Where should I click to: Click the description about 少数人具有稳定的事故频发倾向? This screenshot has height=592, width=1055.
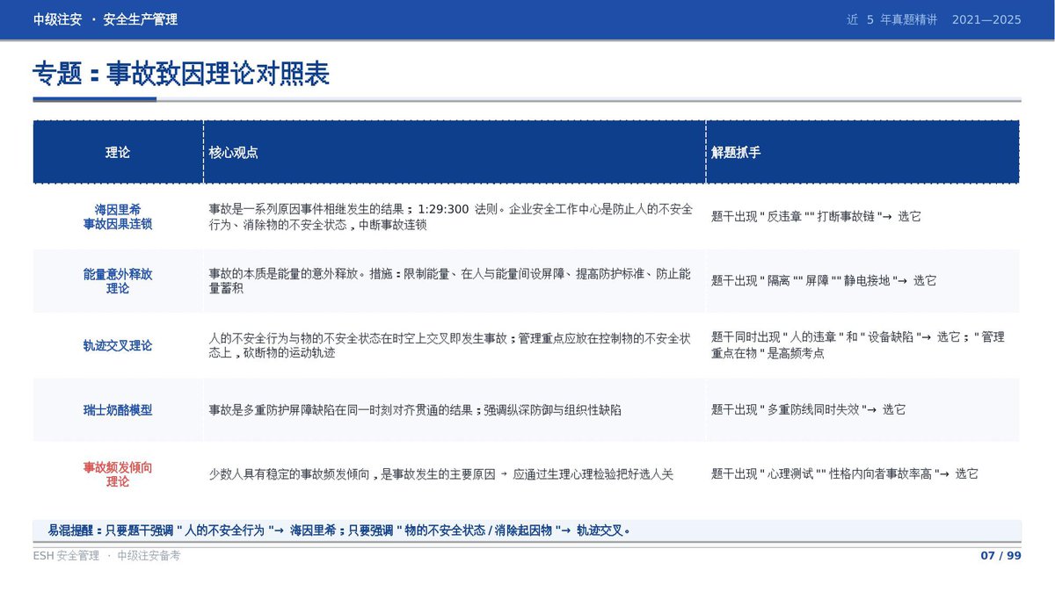[455, 474]
